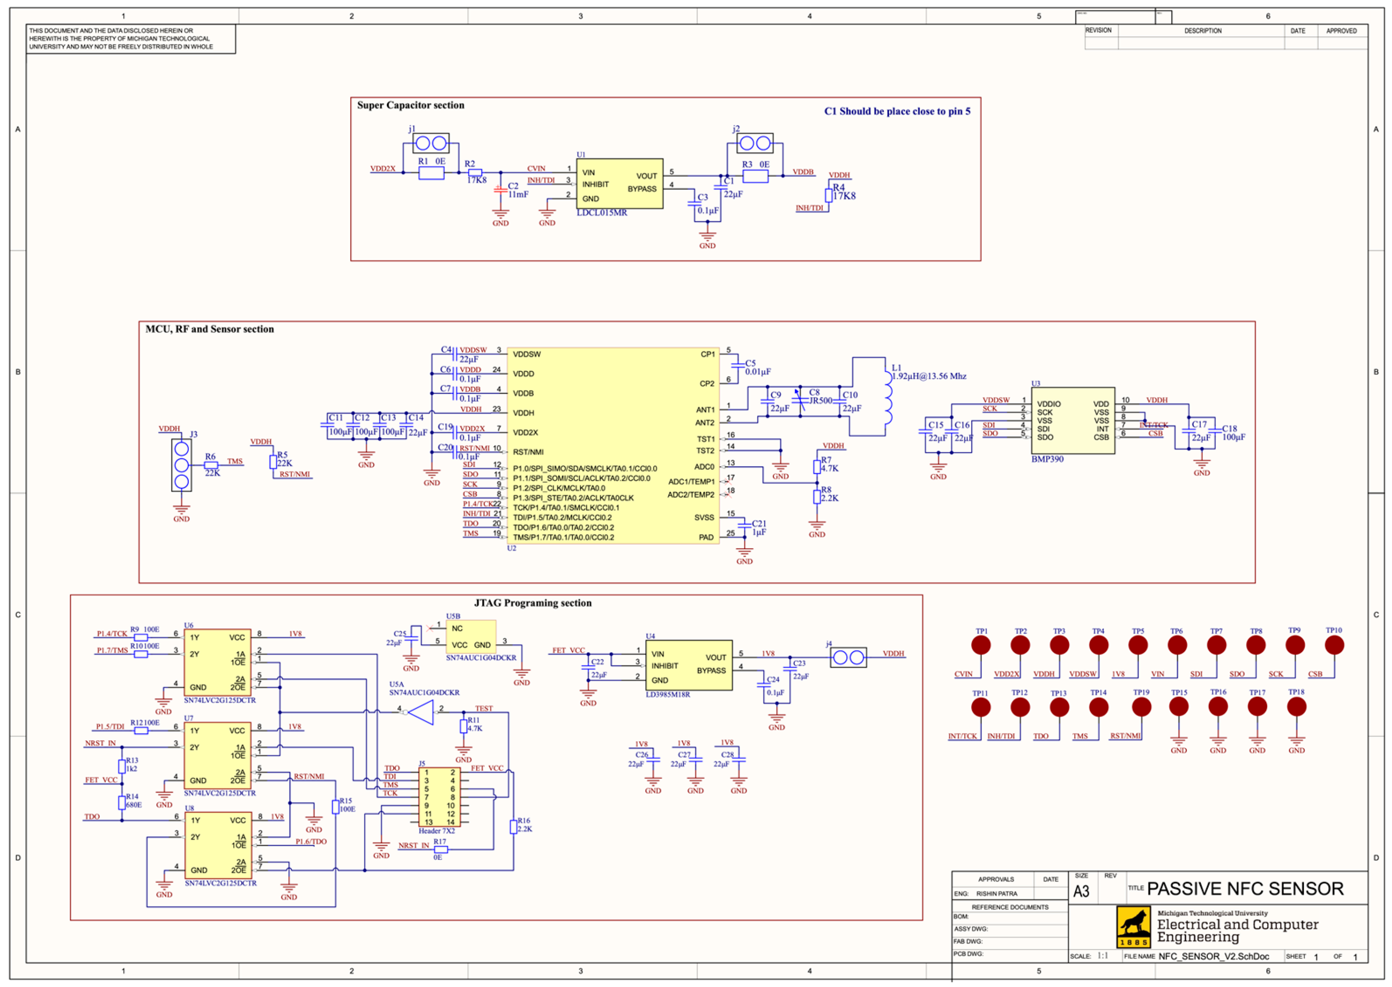Select resistor R7 4.7K symbol
This screenshot has height=987, width=1392.
click(817, 467)
